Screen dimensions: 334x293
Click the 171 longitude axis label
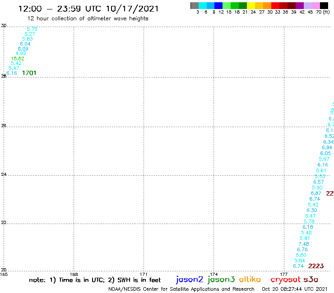point(144,274)
